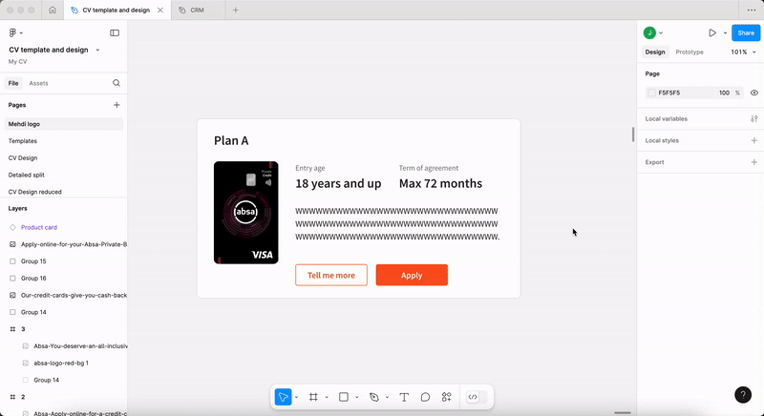Open the frame tools dropdown arrow
Viewport: 764px width, 416px height.
327,398
